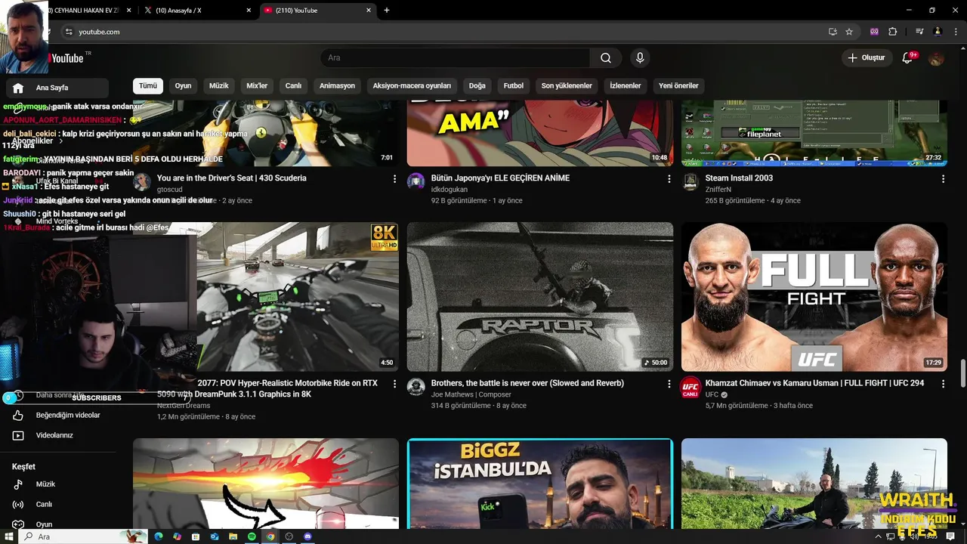967x544 pixels.
Task: Click 'Joe Mathews | Composer' channel name
Action: pyautogui.click(x=471, y=394)
